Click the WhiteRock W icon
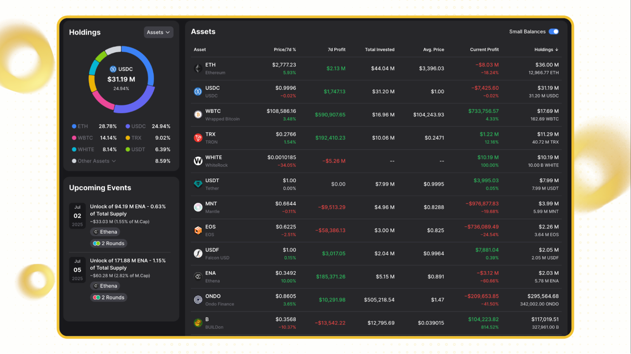Screen dimensions: 631x354 tap(198, 161)
